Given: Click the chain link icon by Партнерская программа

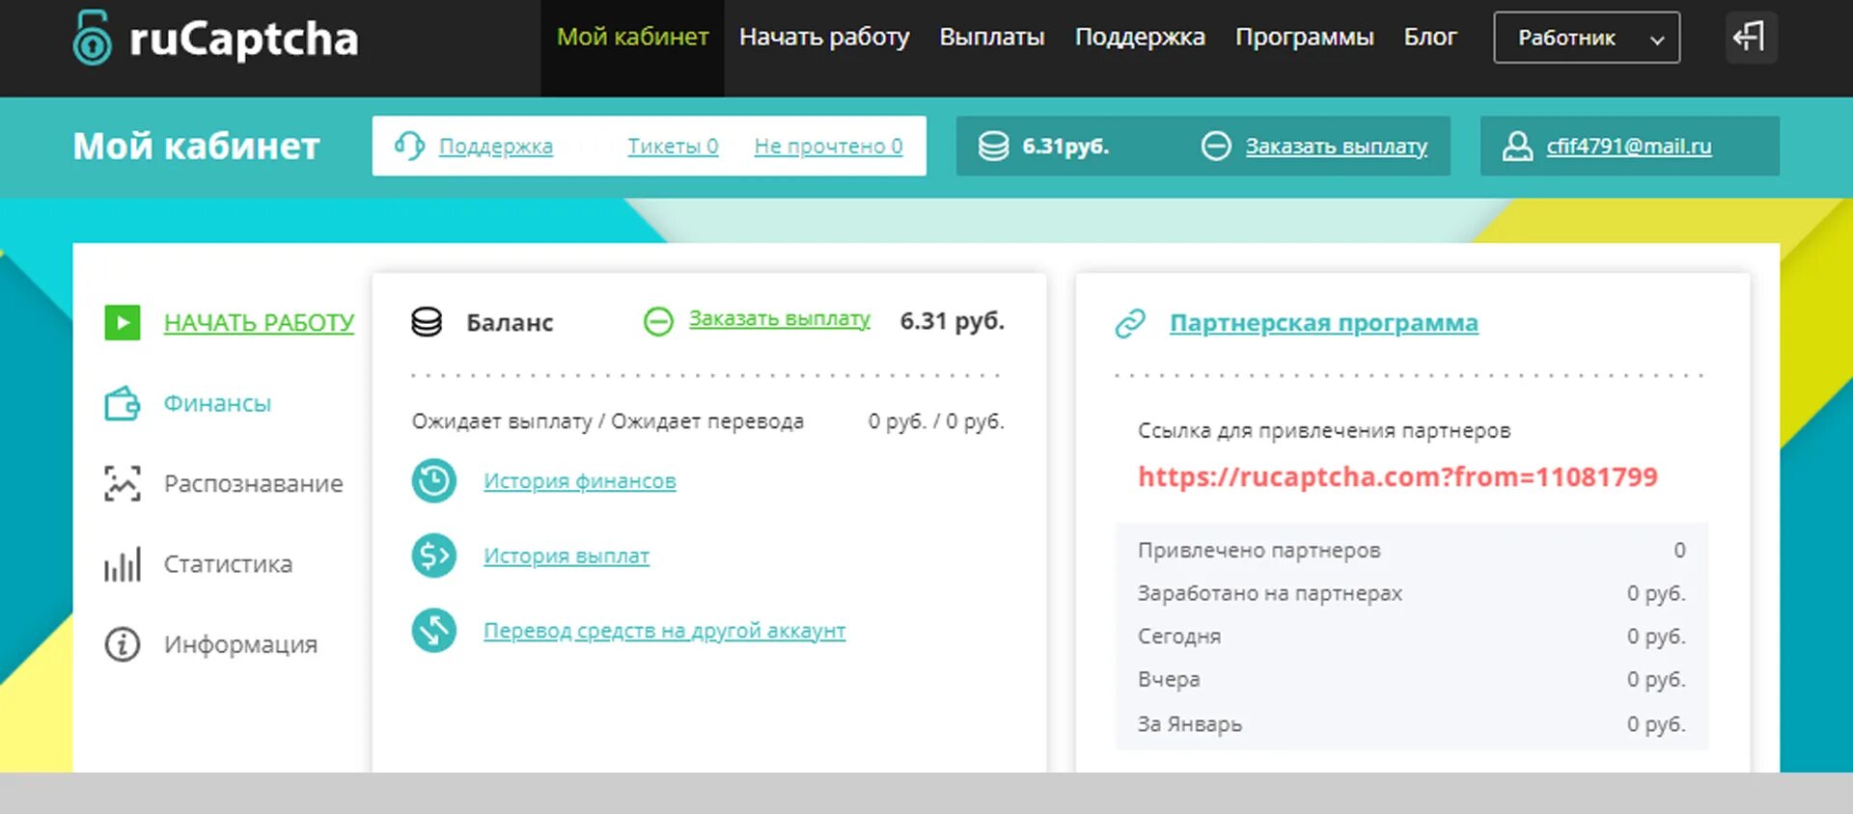Looking at the screenshot, I should [1130, 323].
